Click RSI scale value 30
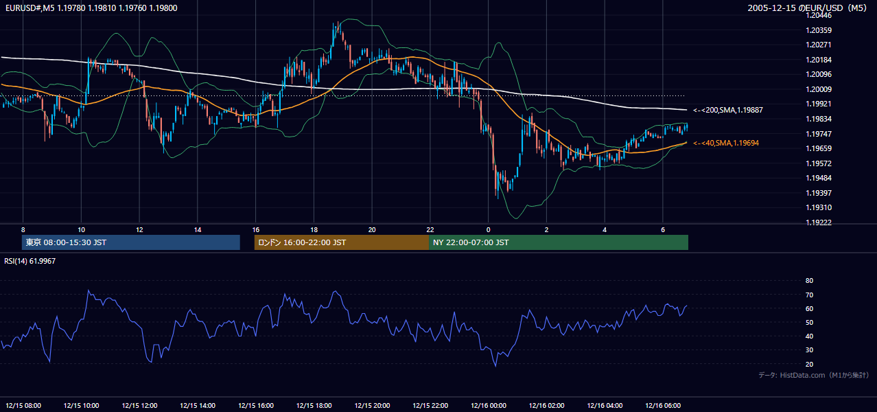The height and width of the screenshot is (412, 877). pyautogui.click(x=809, y=350)
